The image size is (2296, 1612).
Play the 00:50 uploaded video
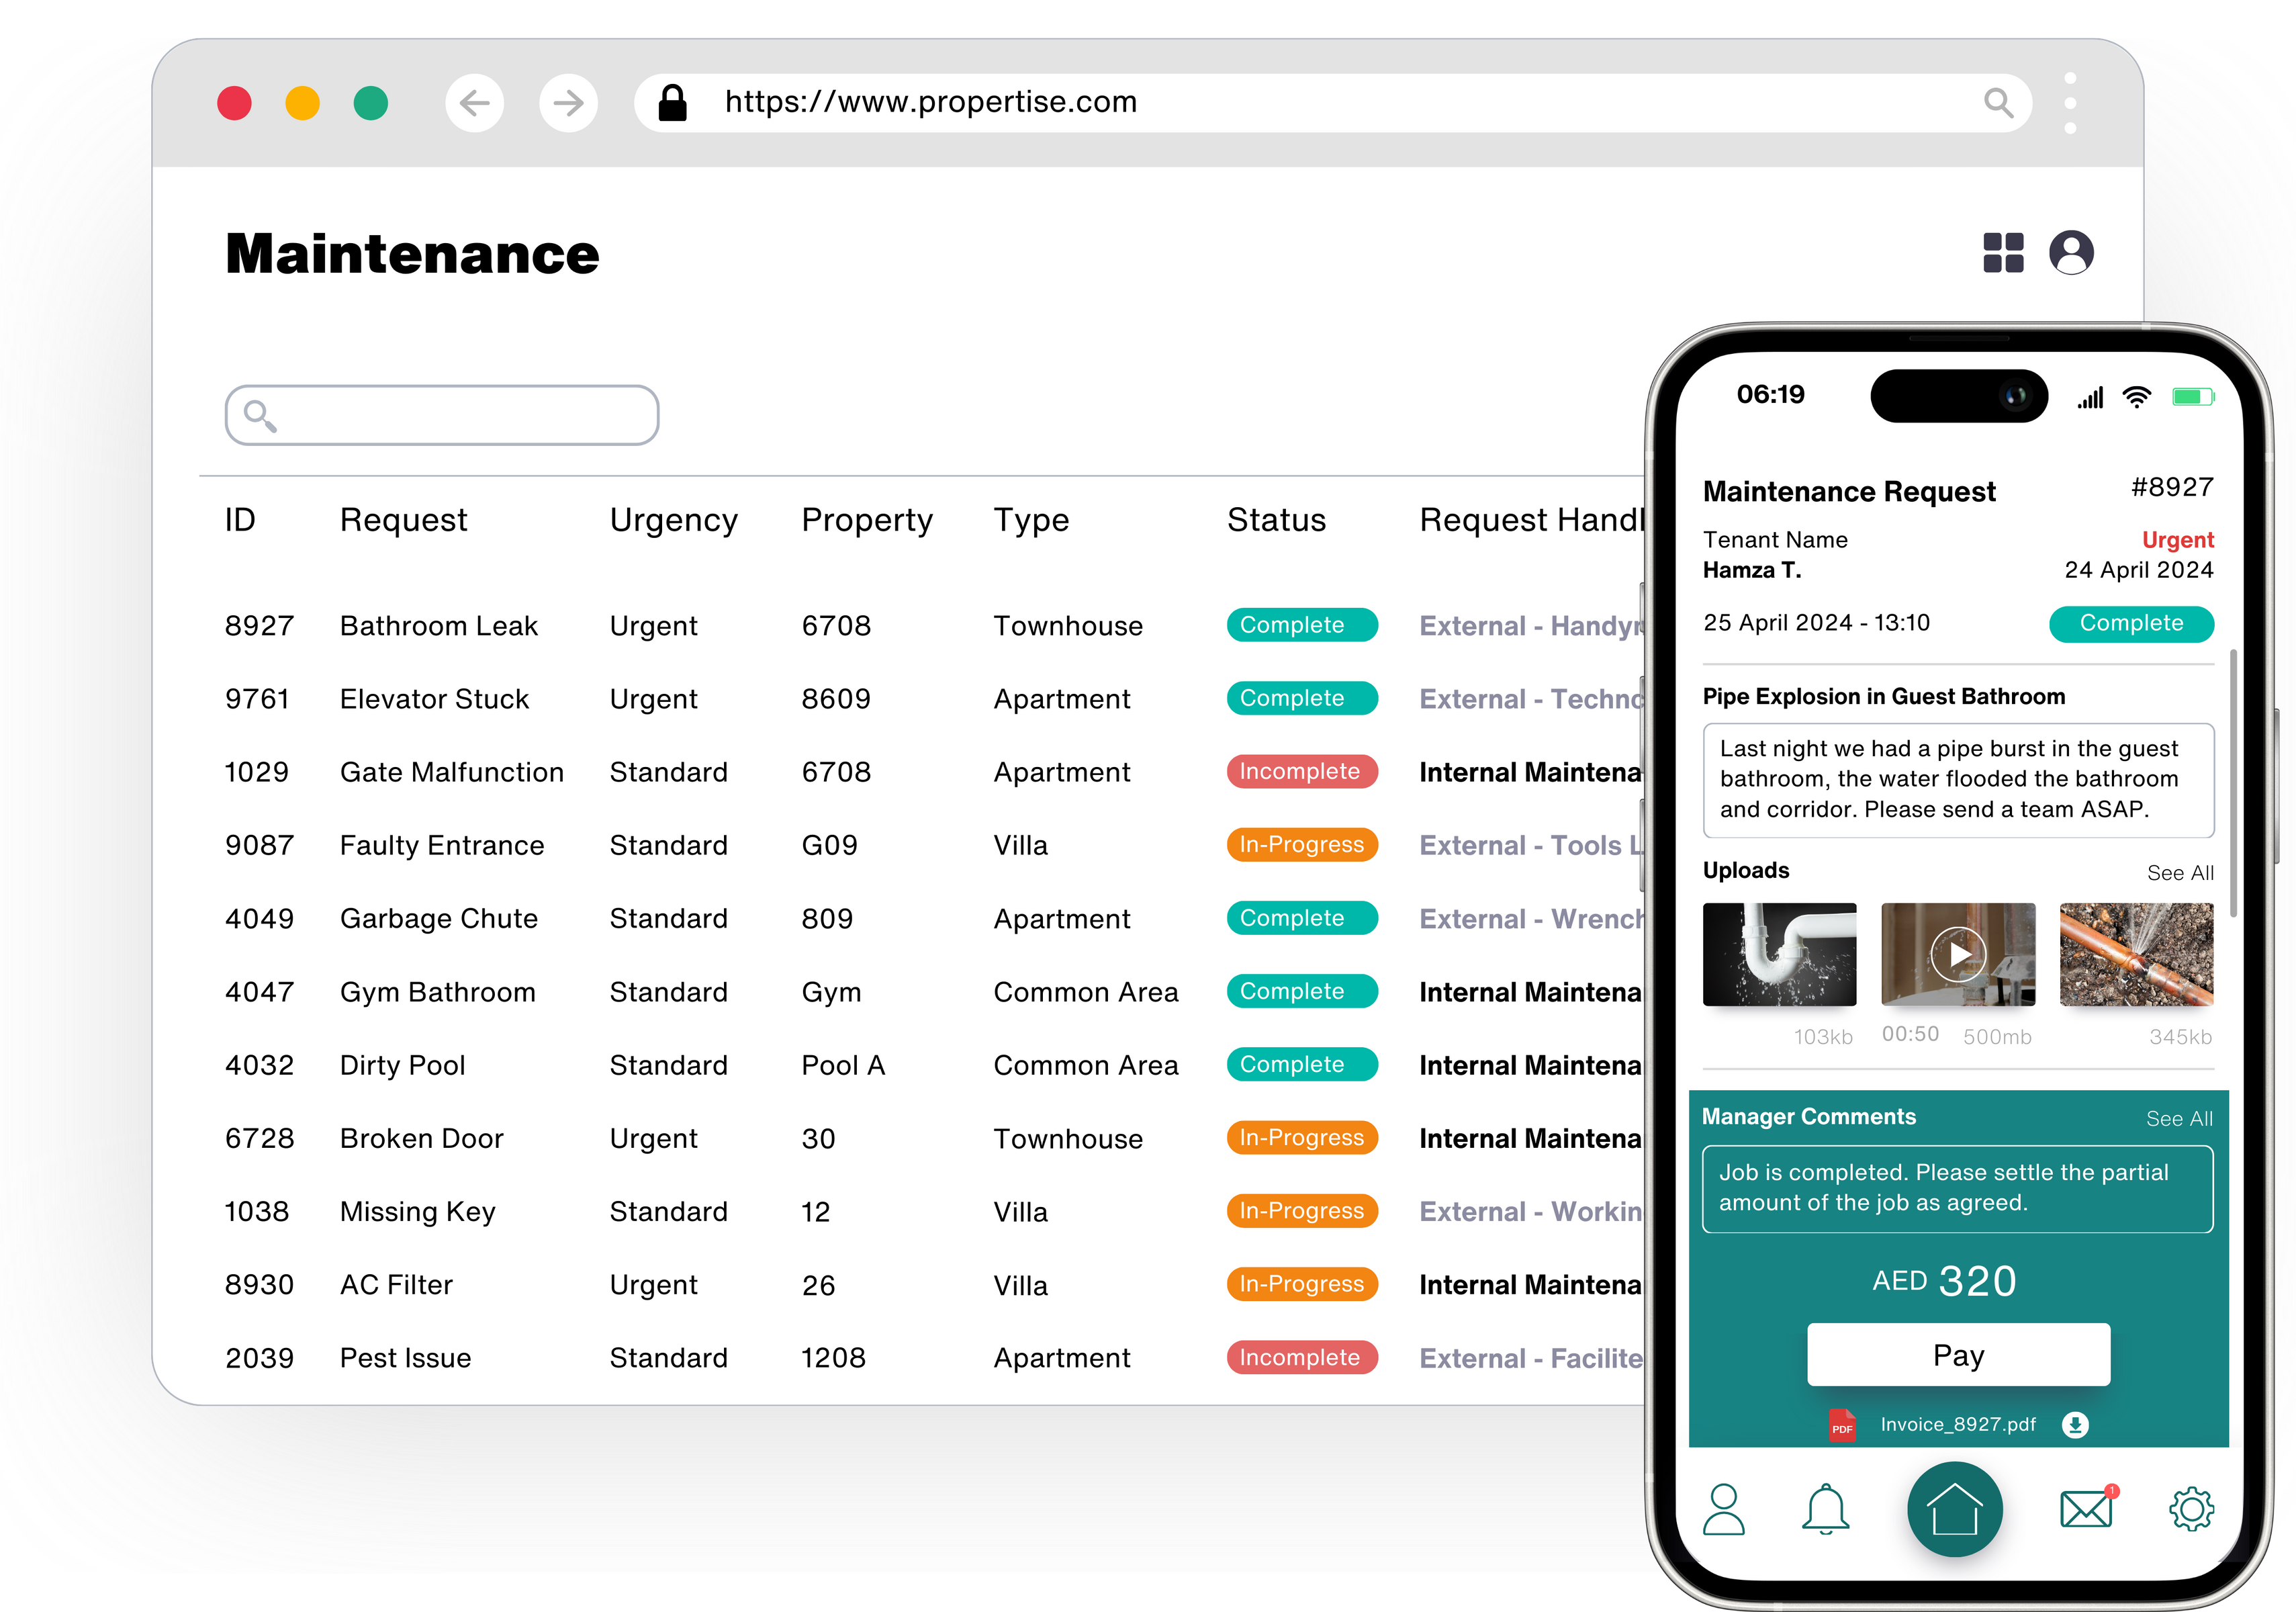(1958, 954)
